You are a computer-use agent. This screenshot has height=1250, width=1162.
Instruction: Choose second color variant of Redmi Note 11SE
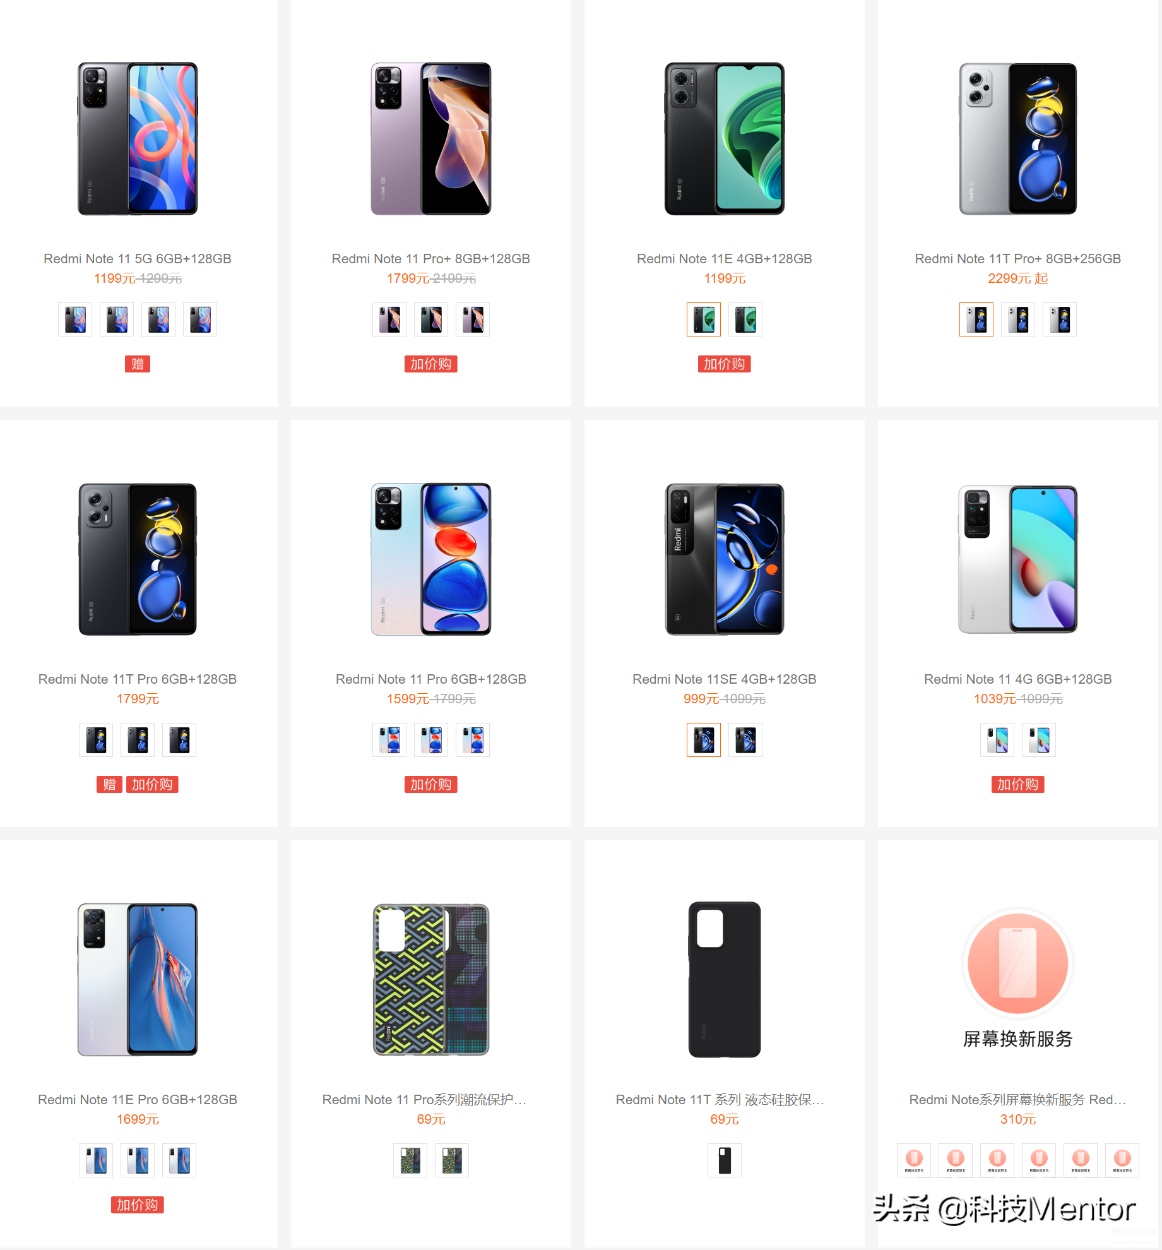coord(745,740)
